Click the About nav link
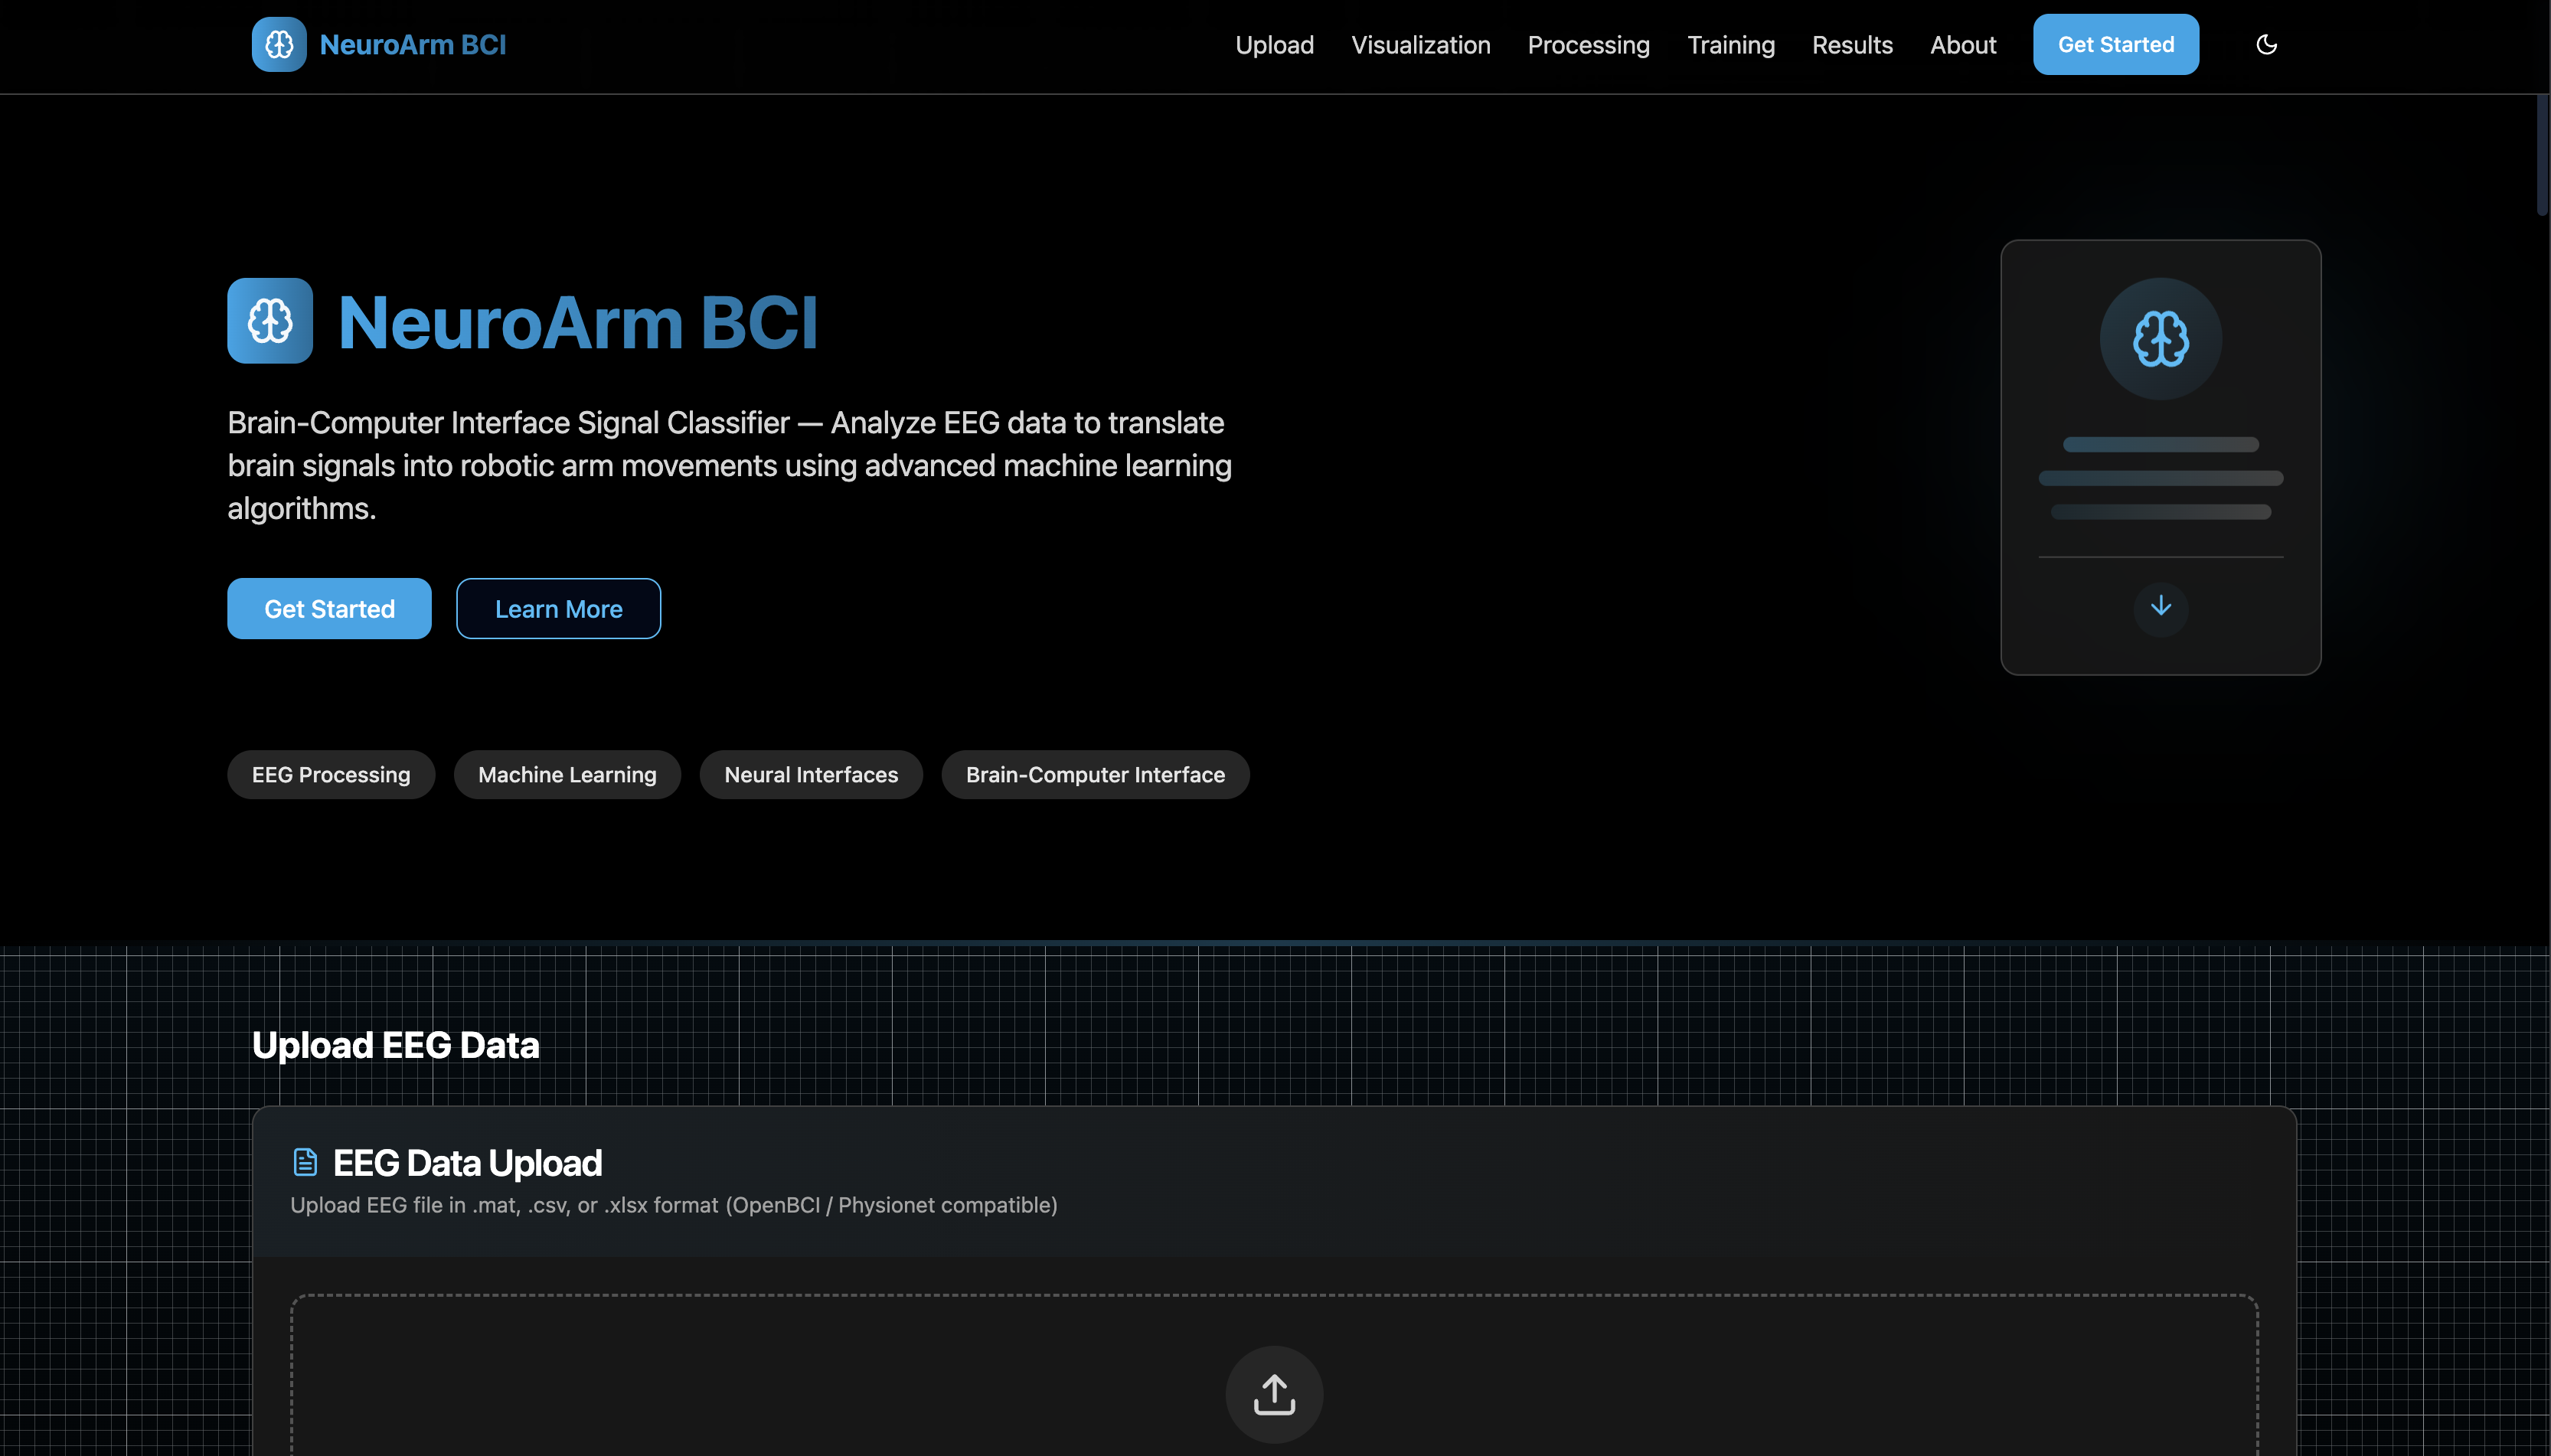Screen dimensions: 2551x1456 point(1962,45)
